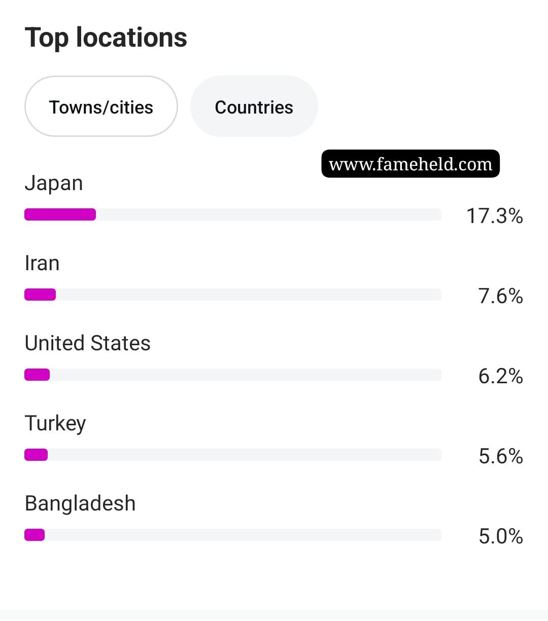Image resolution: width=548 pixels, height=621 pixels.
Task: Click the Bangladesh percentage bar
Action: coord(233,535)
